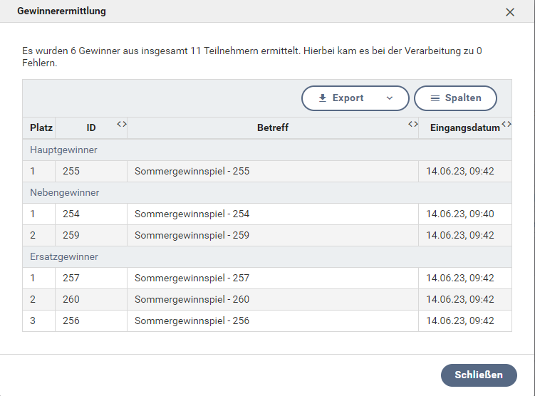
Task: Sort by the ID column header
Action: point(90,128)
